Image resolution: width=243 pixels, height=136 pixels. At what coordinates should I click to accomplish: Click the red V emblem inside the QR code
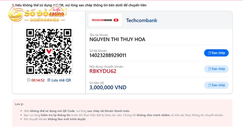click(49, 51)
